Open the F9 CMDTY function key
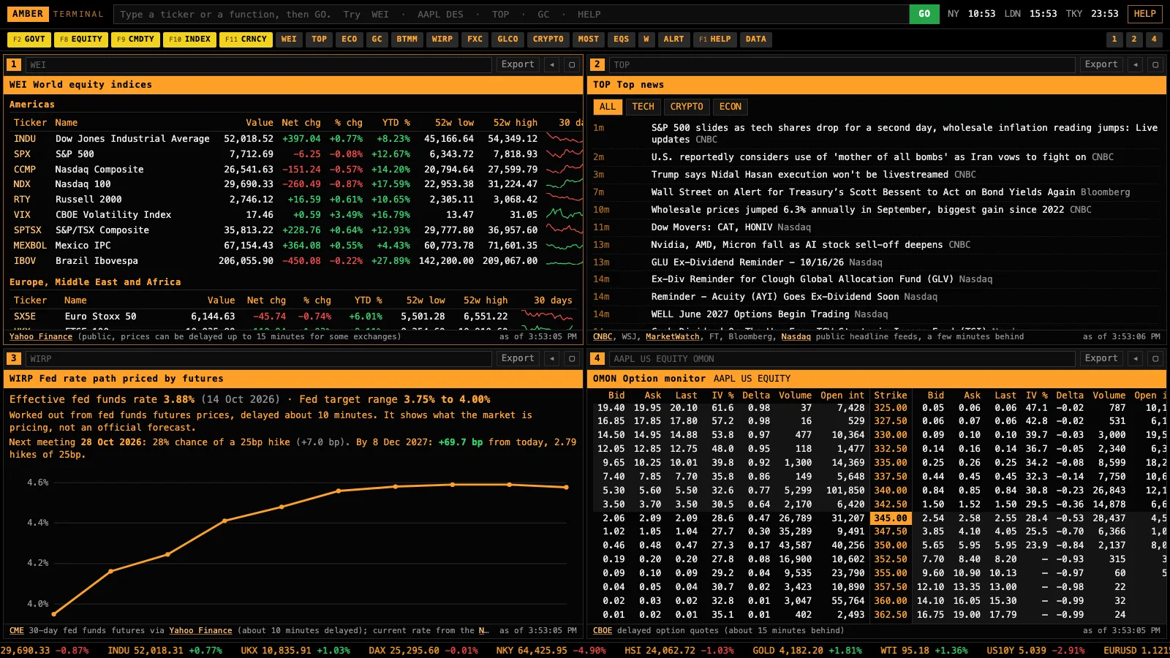Image resolution: width=1170 pixels, height=658 pixels. coord(135,39)
